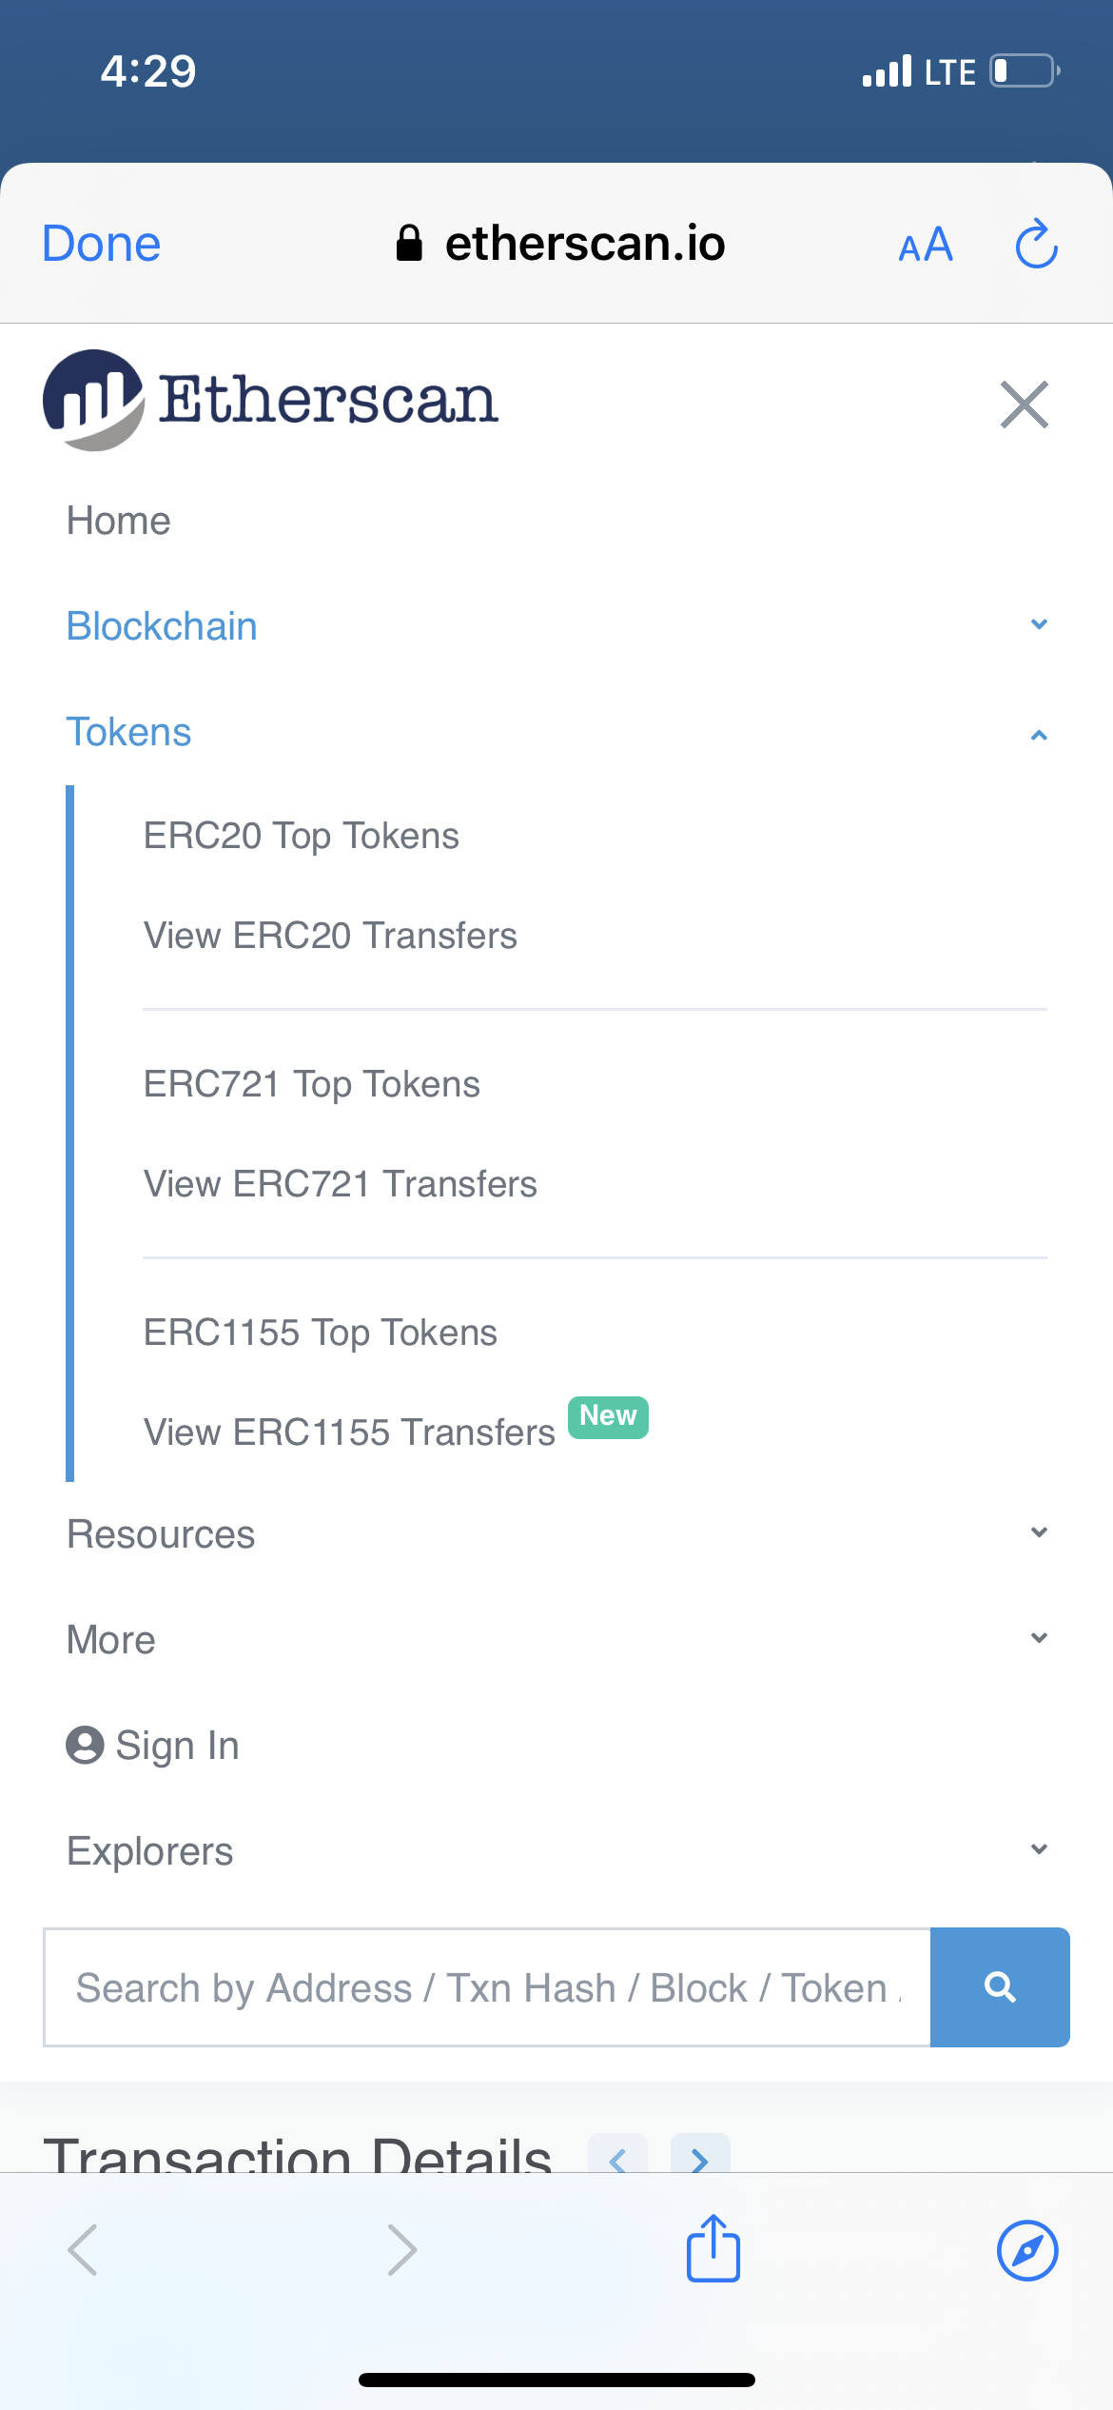Tap the Sign In person icon

[x=86, y=1745]
